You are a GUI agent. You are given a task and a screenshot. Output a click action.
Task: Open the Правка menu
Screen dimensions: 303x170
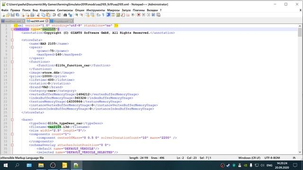pos(15,10)
